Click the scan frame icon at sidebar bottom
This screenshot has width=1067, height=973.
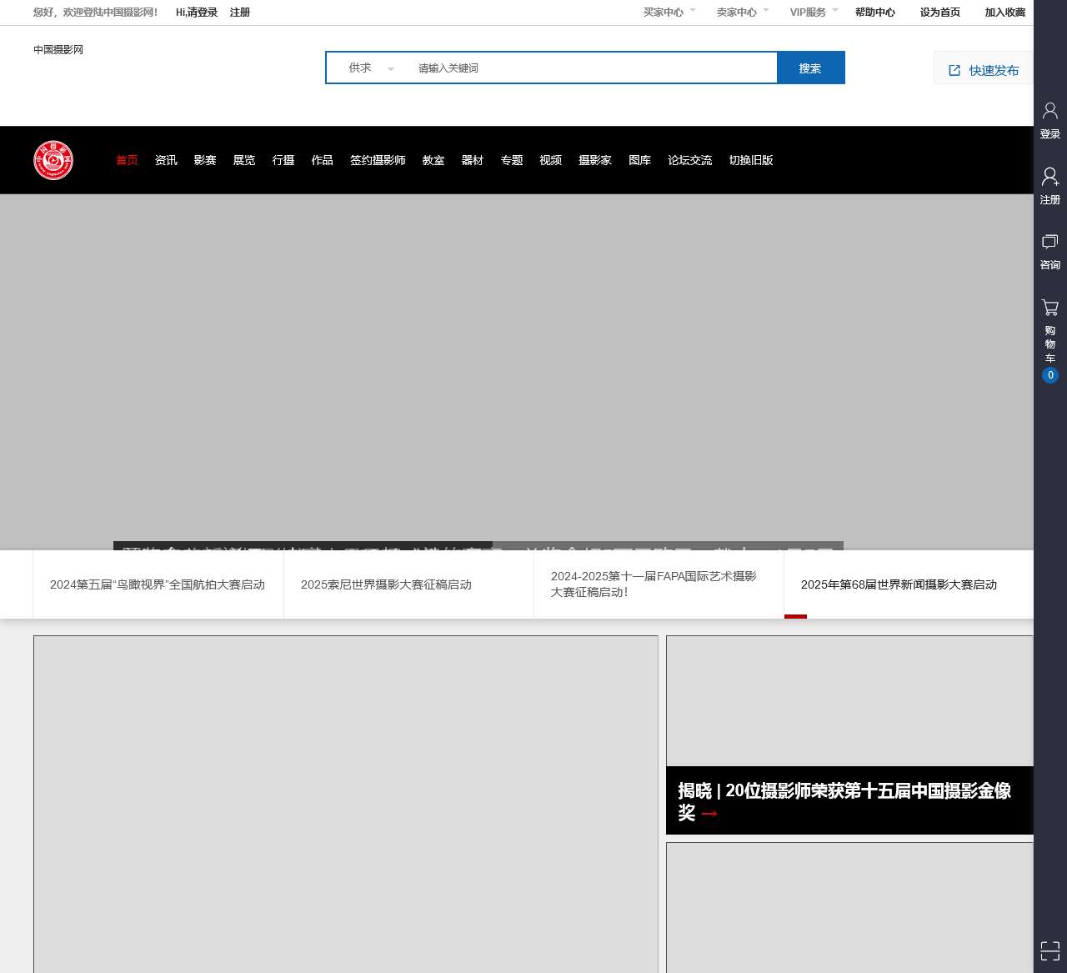pos(1050,950)
